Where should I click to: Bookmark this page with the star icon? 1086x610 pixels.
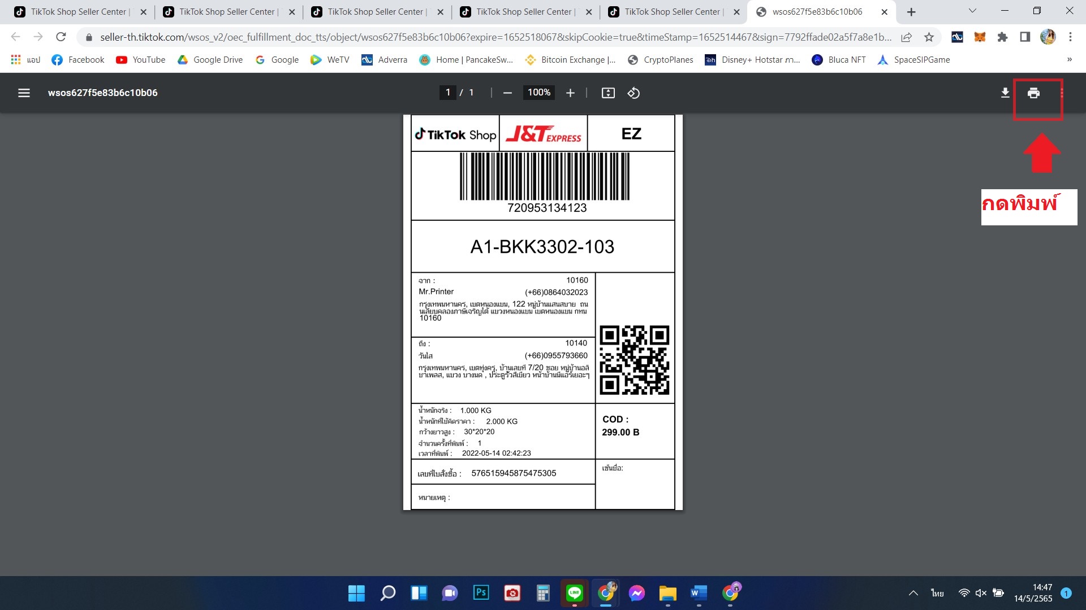pos(929,37)
